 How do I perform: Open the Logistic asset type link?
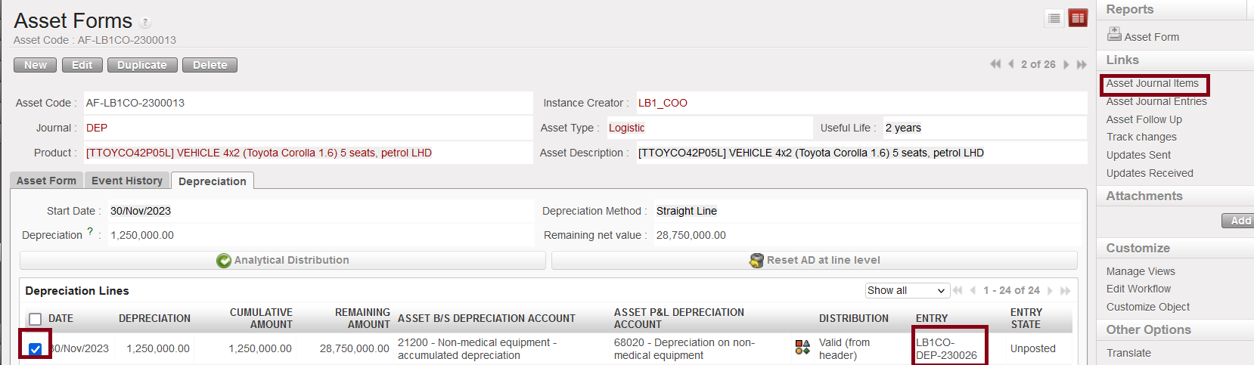[626, 128]
